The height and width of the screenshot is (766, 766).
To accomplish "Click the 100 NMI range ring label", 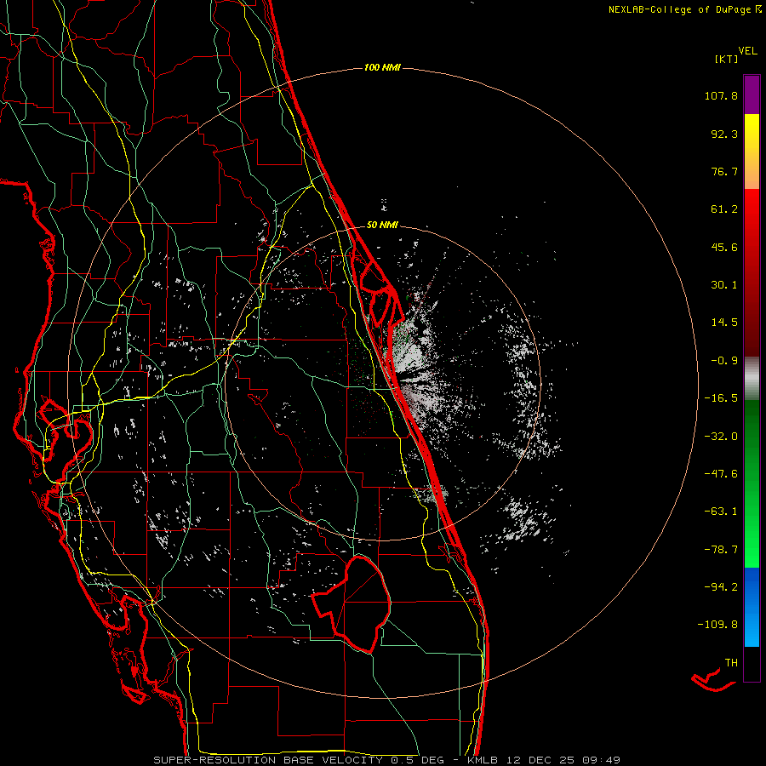I will (382, 67).
